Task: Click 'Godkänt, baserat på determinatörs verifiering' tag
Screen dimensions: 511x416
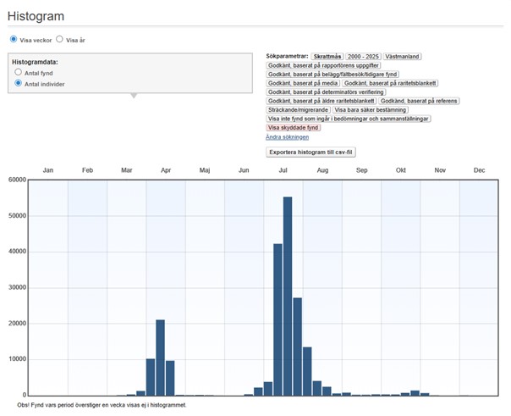Action: (x=326, y=92)
